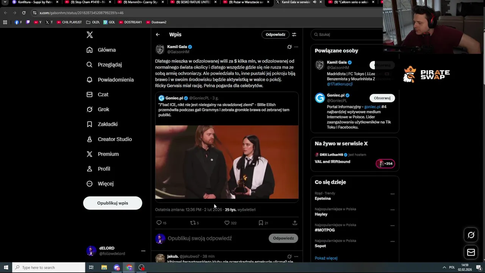This screenshot has height=273, width=485.
Task: Open options for Hayley trend
Action: 393,210
